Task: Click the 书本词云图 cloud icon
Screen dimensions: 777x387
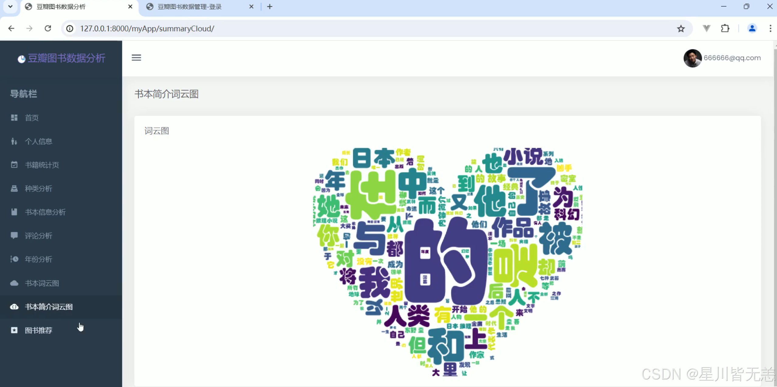Action: pyautogui.click(x=14, y=283)
